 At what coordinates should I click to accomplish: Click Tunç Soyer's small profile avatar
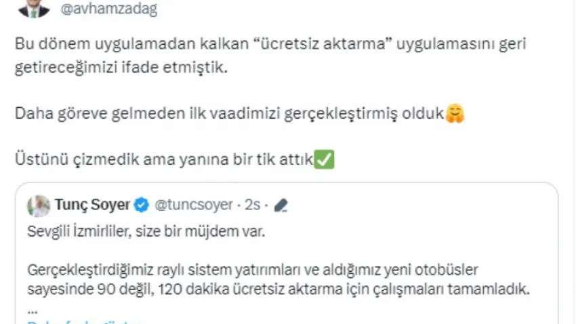pyautogui.click(x=39, y=205)
